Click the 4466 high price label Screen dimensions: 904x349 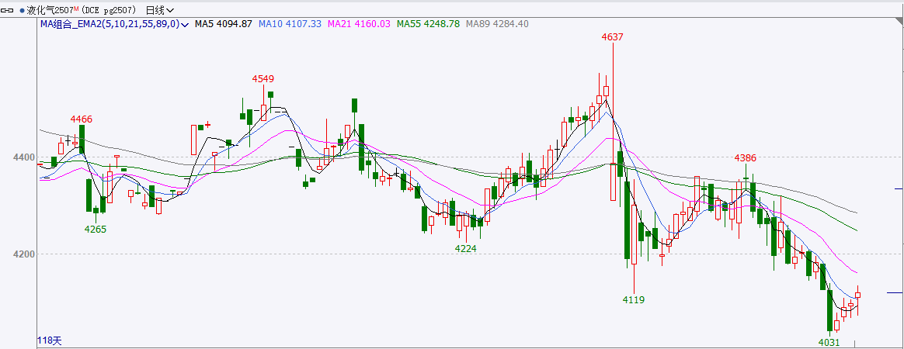(82, 119)
